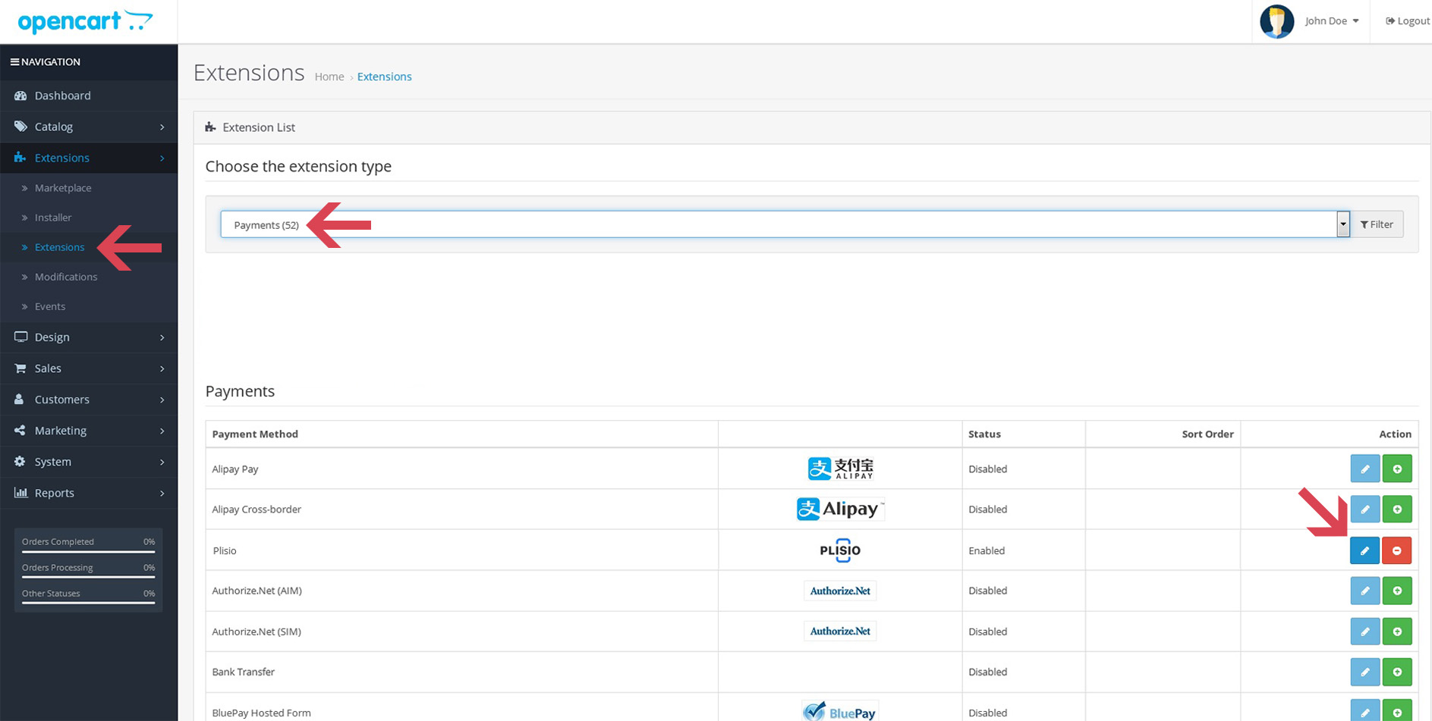
Task: Expand the Reports menu
Action: 89,492
